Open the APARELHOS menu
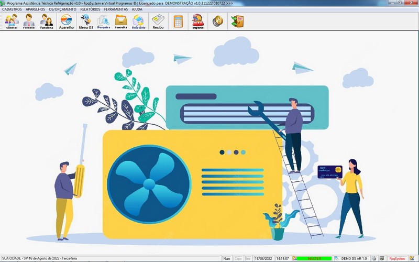This screenshot has width=419, height=262. [x=35, y=9]
